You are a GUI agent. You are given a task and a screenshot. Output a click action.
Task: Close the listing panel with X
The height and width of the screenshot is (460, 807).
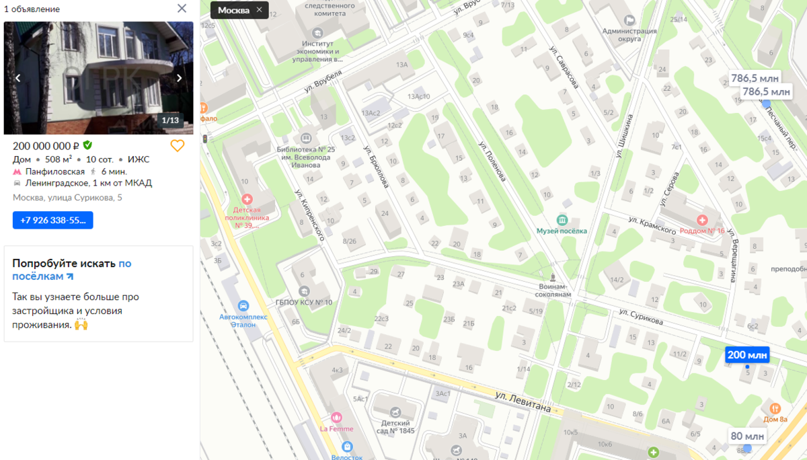coord(182,9)
